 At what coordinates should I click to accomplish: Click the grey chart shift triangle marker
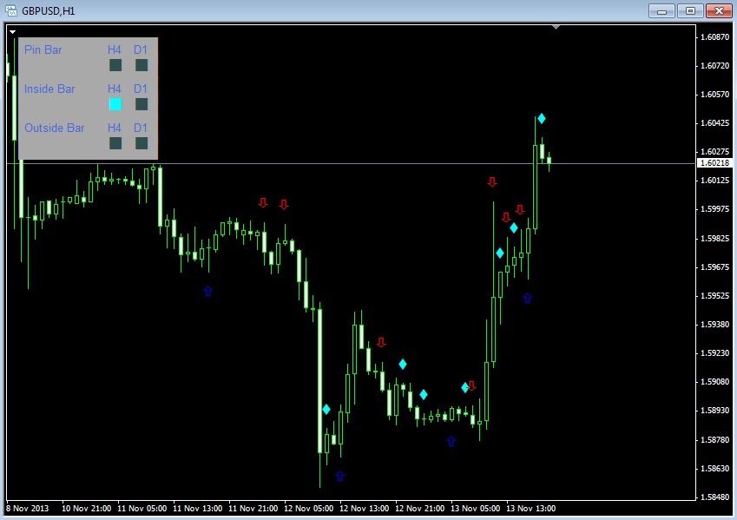pos(556,28)
